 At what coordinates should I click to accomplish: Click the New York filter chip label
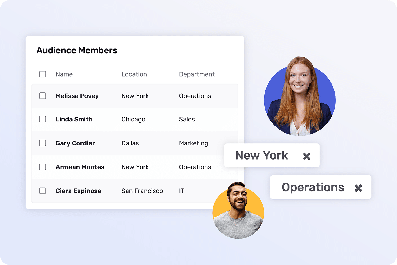point(262,156)
